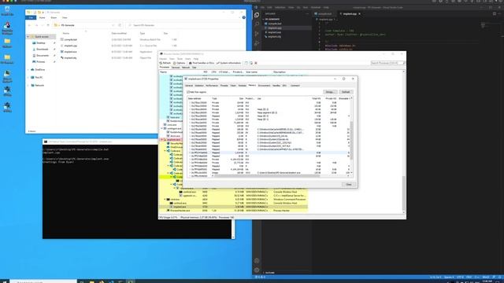Open the Search view in VS Code activity bar
This screenshot has height=283, width=504.
pos(257,24)
